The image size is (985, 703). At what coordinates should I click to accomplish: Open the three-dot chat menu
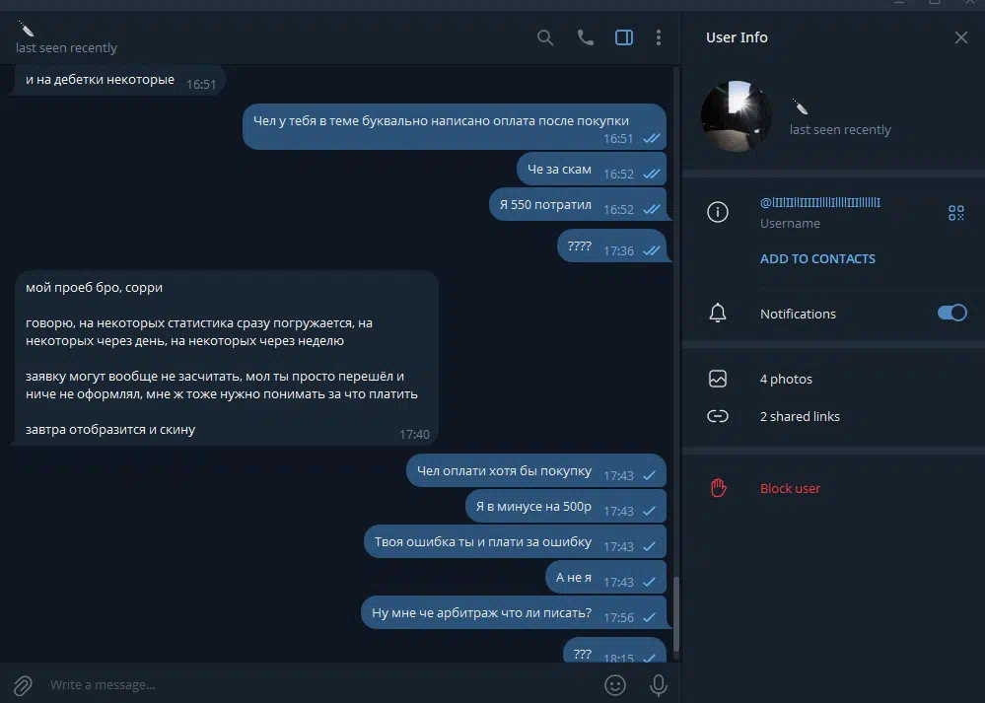click(659, 37)
